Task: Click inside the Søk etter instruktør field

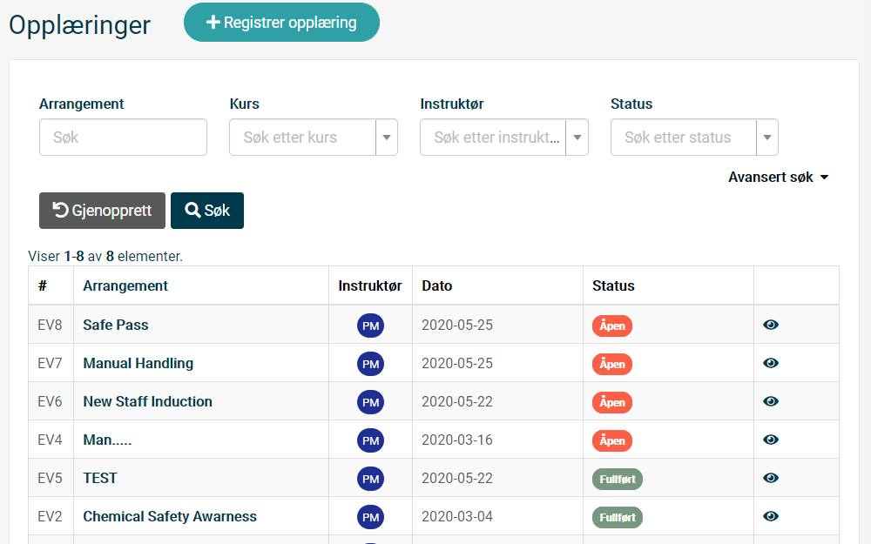Action: (x=493, y=138)
